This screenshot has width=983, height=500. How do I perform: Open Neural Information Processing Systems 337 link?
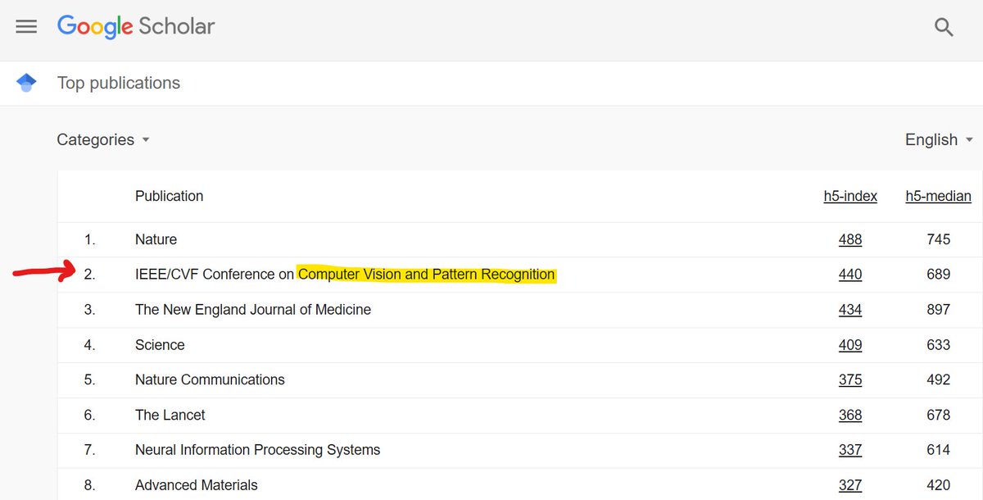(850, 450)
